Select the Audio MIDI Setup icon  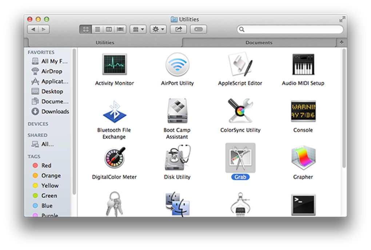303,65
